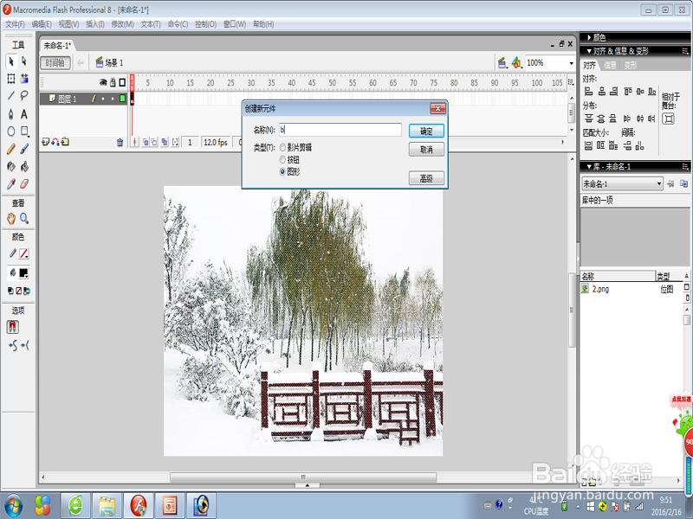Viewport: 693px width, 519px height.
Task: Toggle the Onion Skin button
Action: click(x=146, y=142)
